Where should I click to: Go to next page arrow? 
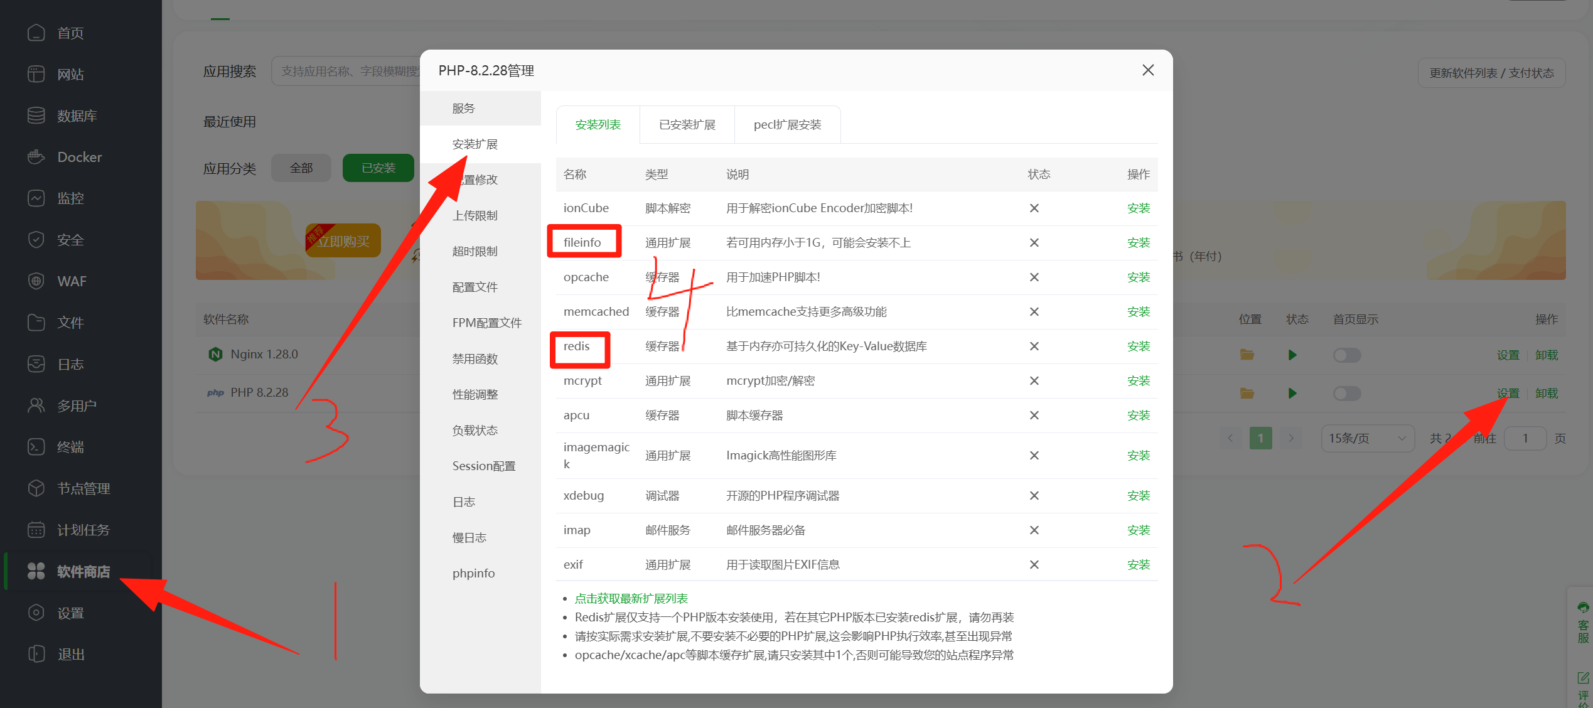tap(1291, 438)
